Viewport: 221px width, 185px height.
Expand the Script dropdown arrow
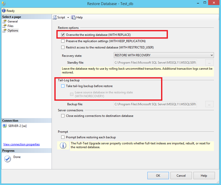point(68,17)
